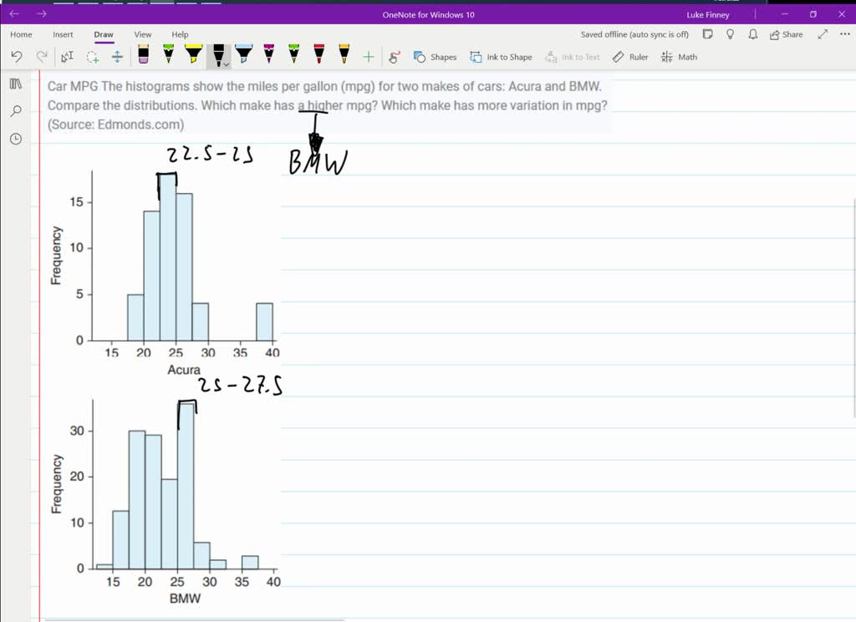
Task: Select the Eraser tool
Action: (x=143, y=54)
